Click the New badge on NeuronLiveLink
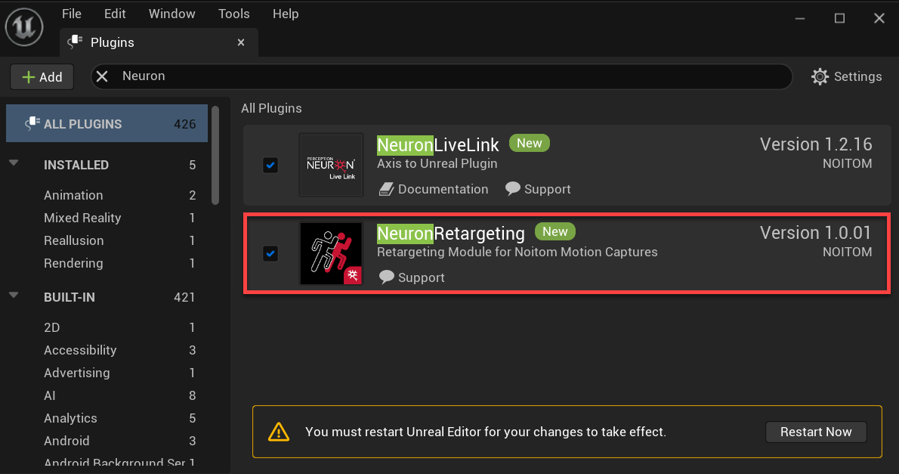899x474 pixels. click(x=529, y=143)
